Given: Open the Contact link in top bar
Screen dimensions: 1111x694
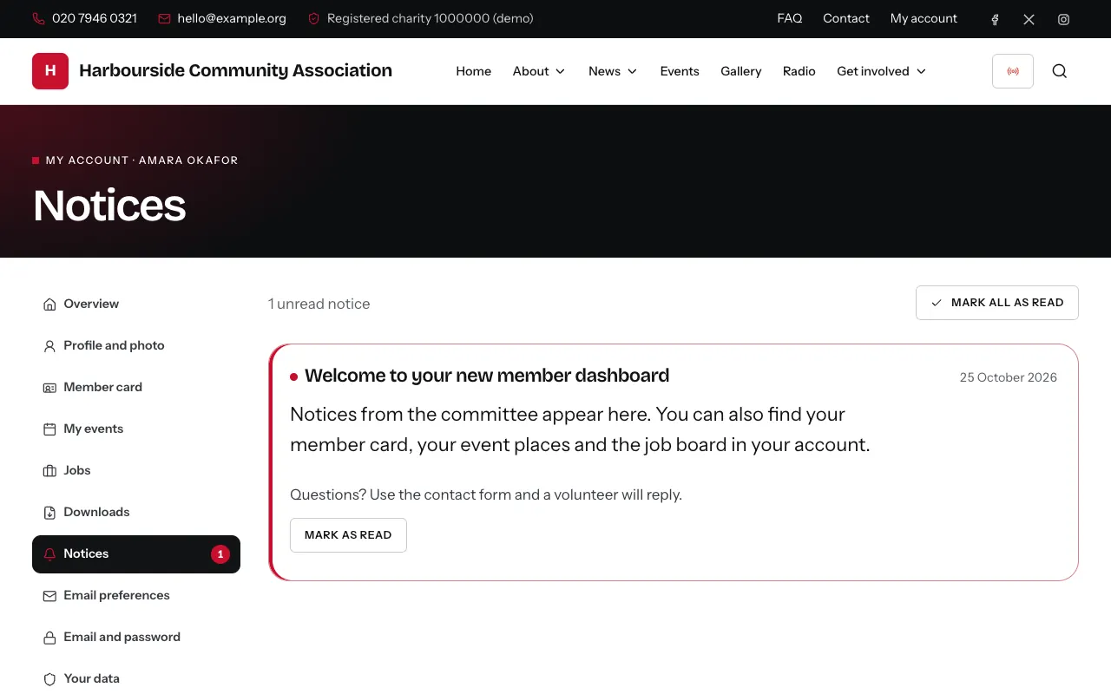Looking at the screenshot, I should point(846,18).
